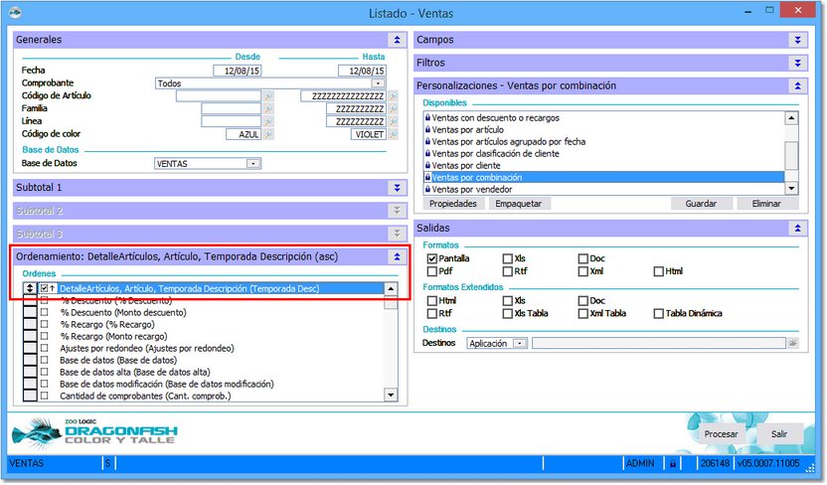Select 'Ventas por vendedor' list entry
Viewport: 827px width, 485px height.
[x=472, y=189]
